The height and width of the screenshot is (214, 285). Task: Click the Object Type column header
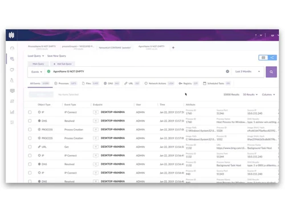(x=44, y=104)
